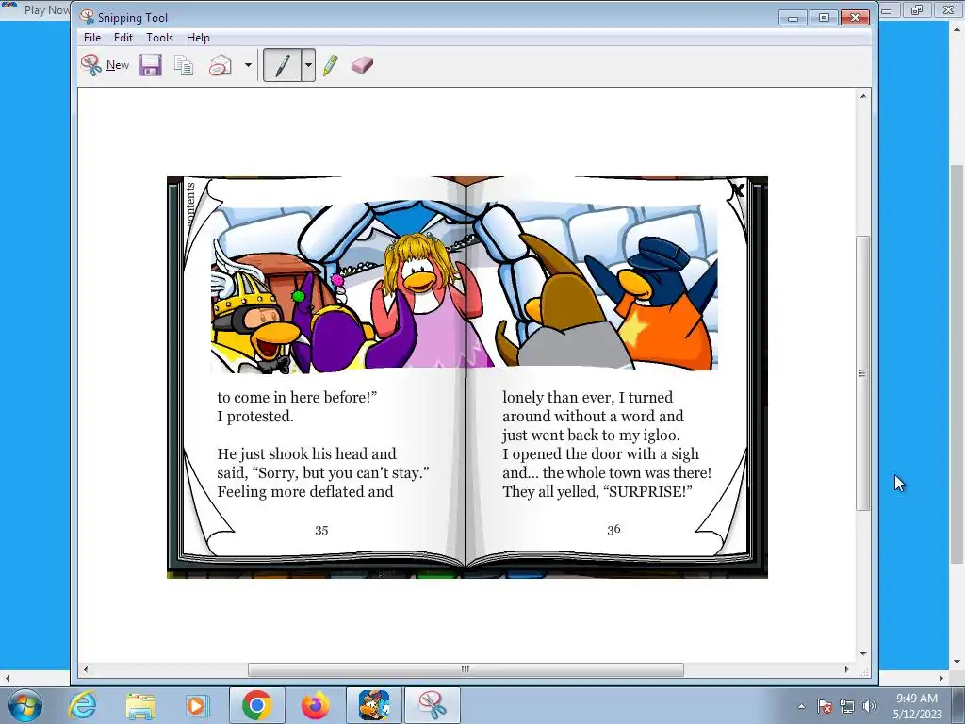This screenshot has height=724, width=965.
Task: Open the File menu
Action: (92, 38)
